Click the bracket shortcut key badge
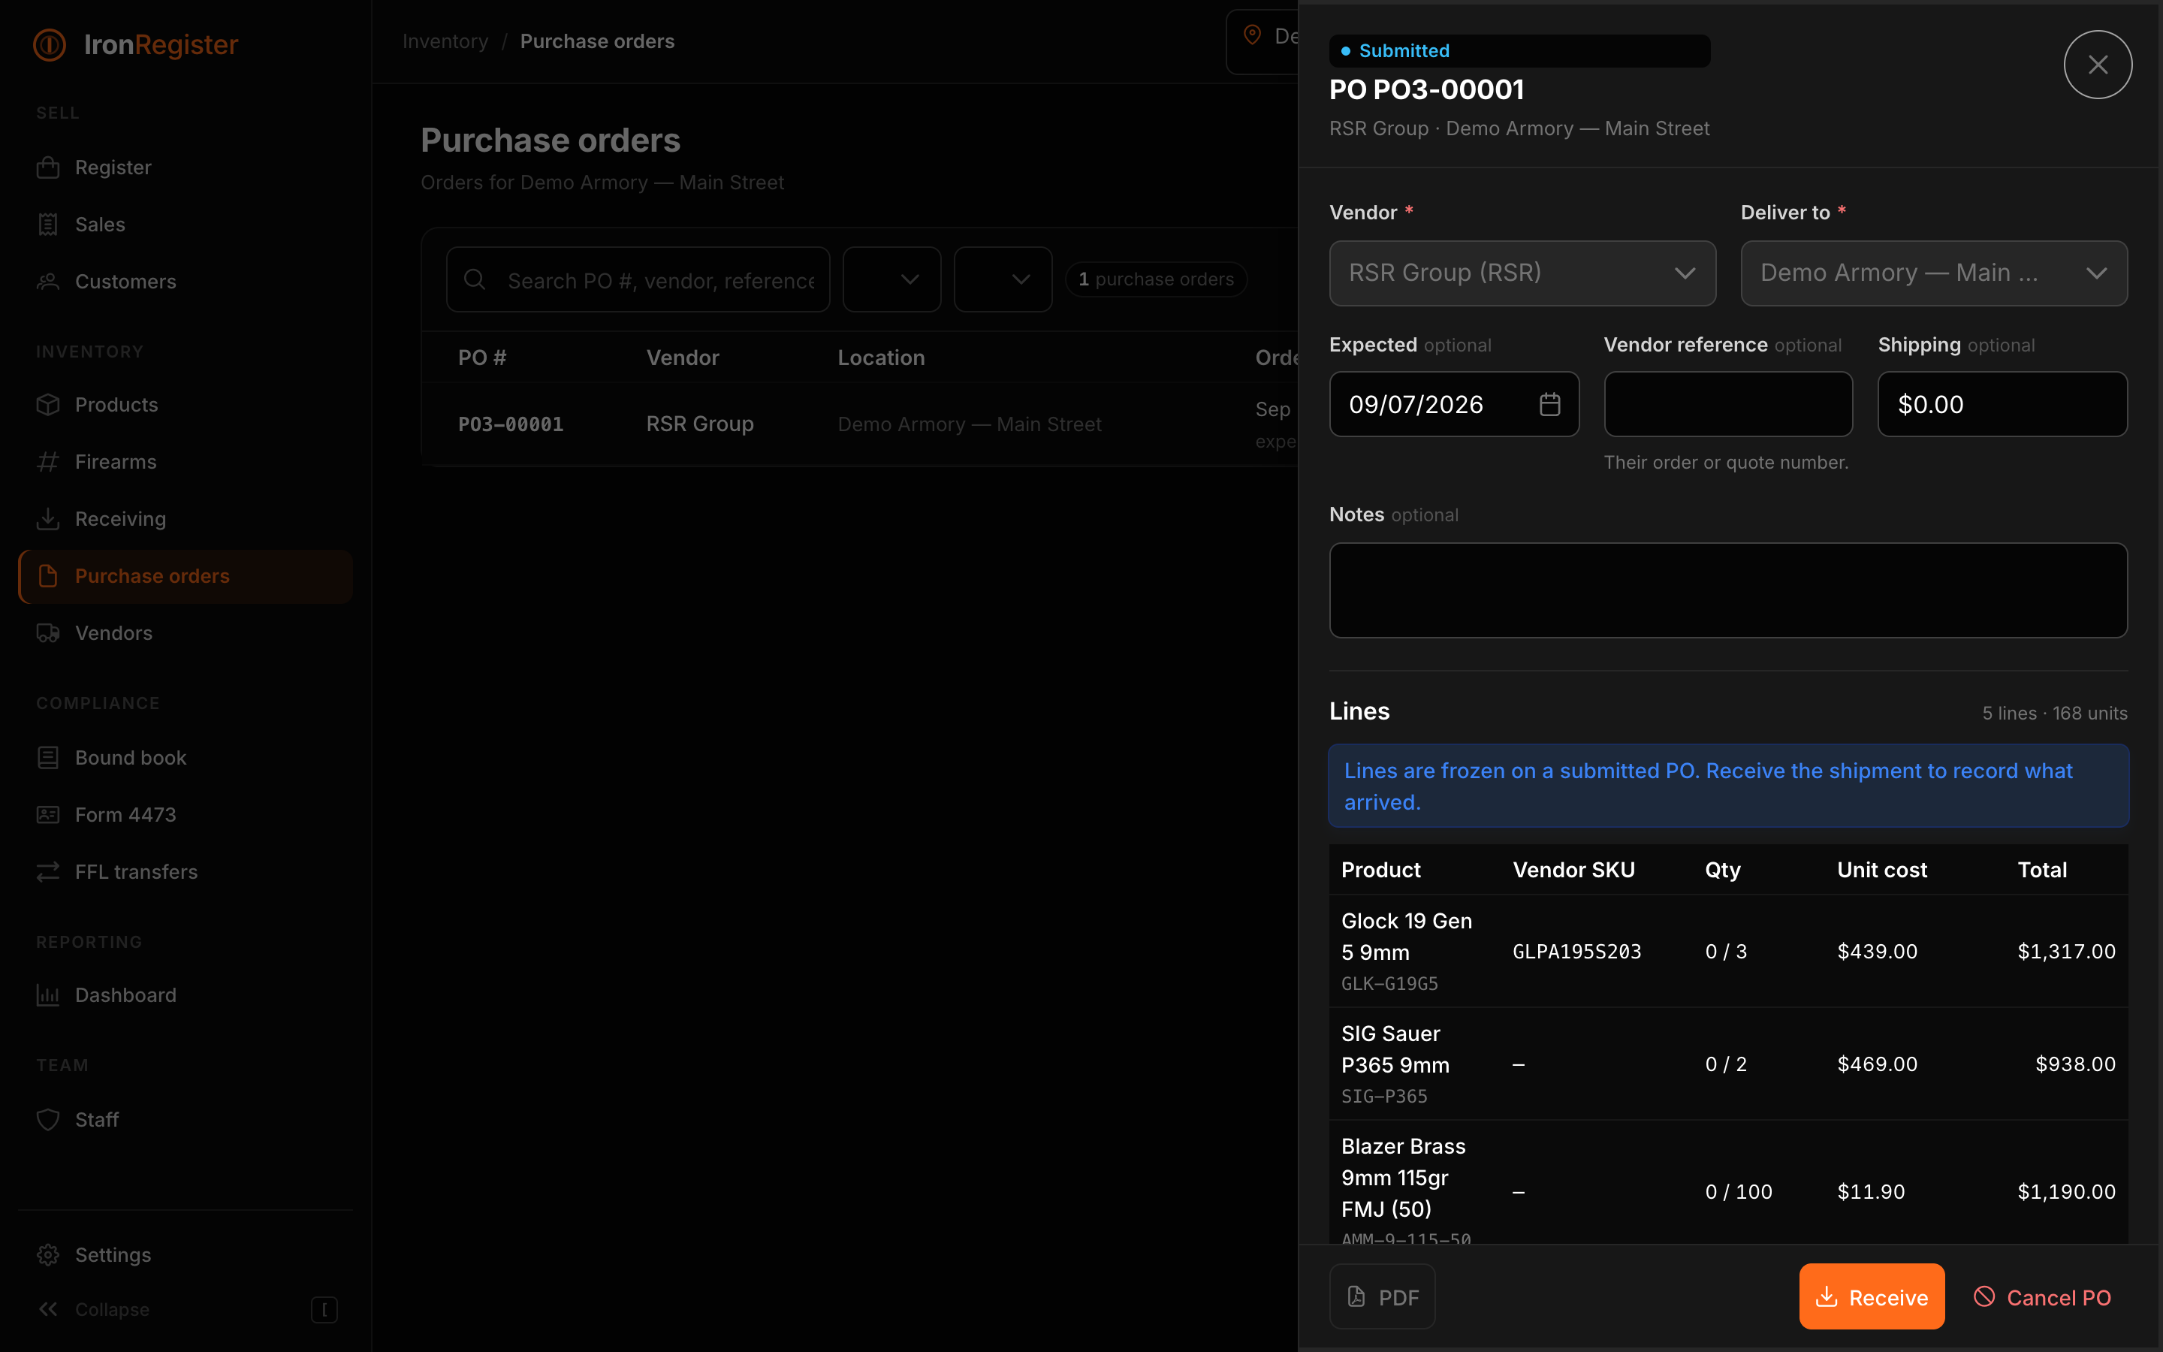 click(324, 1310)
